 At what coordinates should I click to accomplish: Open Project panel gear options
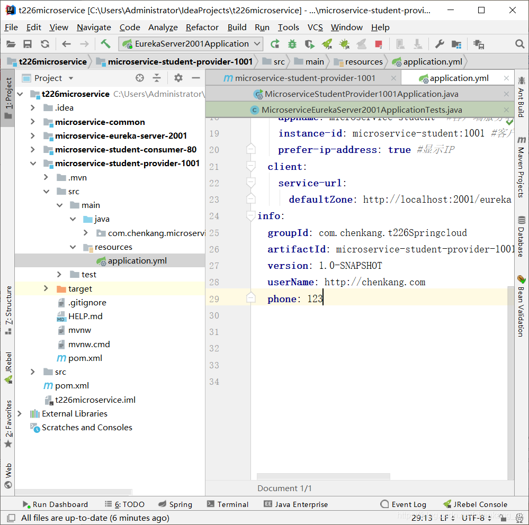[x=178, y=78]
